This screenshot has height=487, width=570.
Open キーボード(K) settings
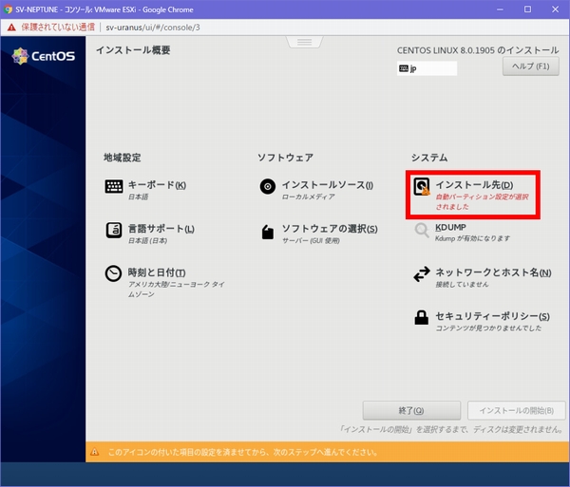pos(157,185)
